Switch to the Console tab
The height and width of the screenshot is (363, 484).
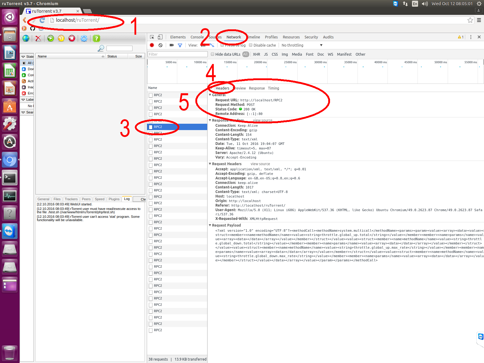(x=197, y=37)
